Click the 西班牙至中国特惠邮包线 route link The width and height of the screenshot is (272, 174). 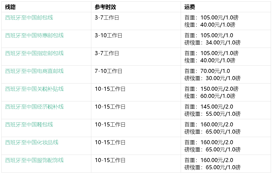coord(34,35)
